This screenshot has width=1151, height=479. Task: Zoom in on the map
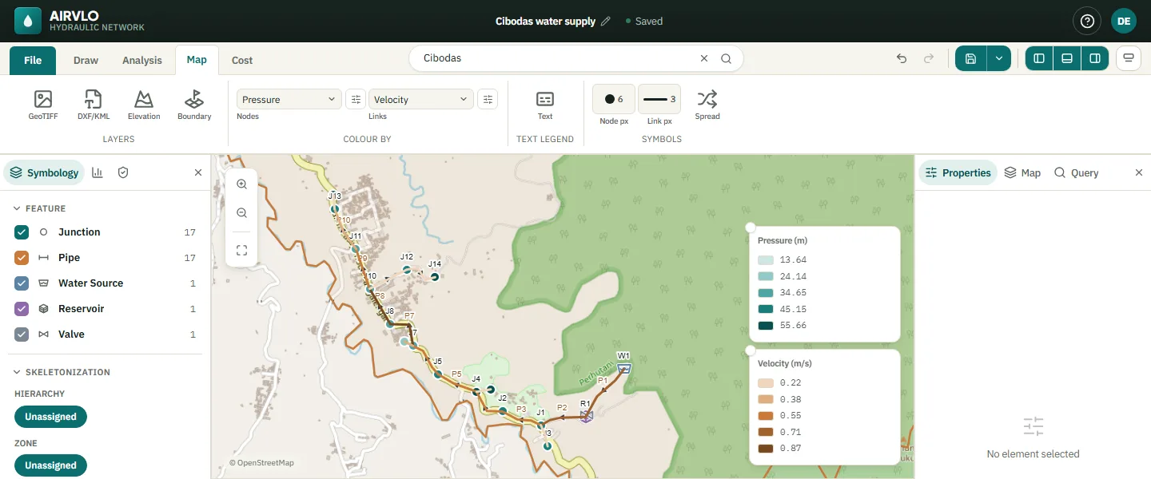(242, 184)
